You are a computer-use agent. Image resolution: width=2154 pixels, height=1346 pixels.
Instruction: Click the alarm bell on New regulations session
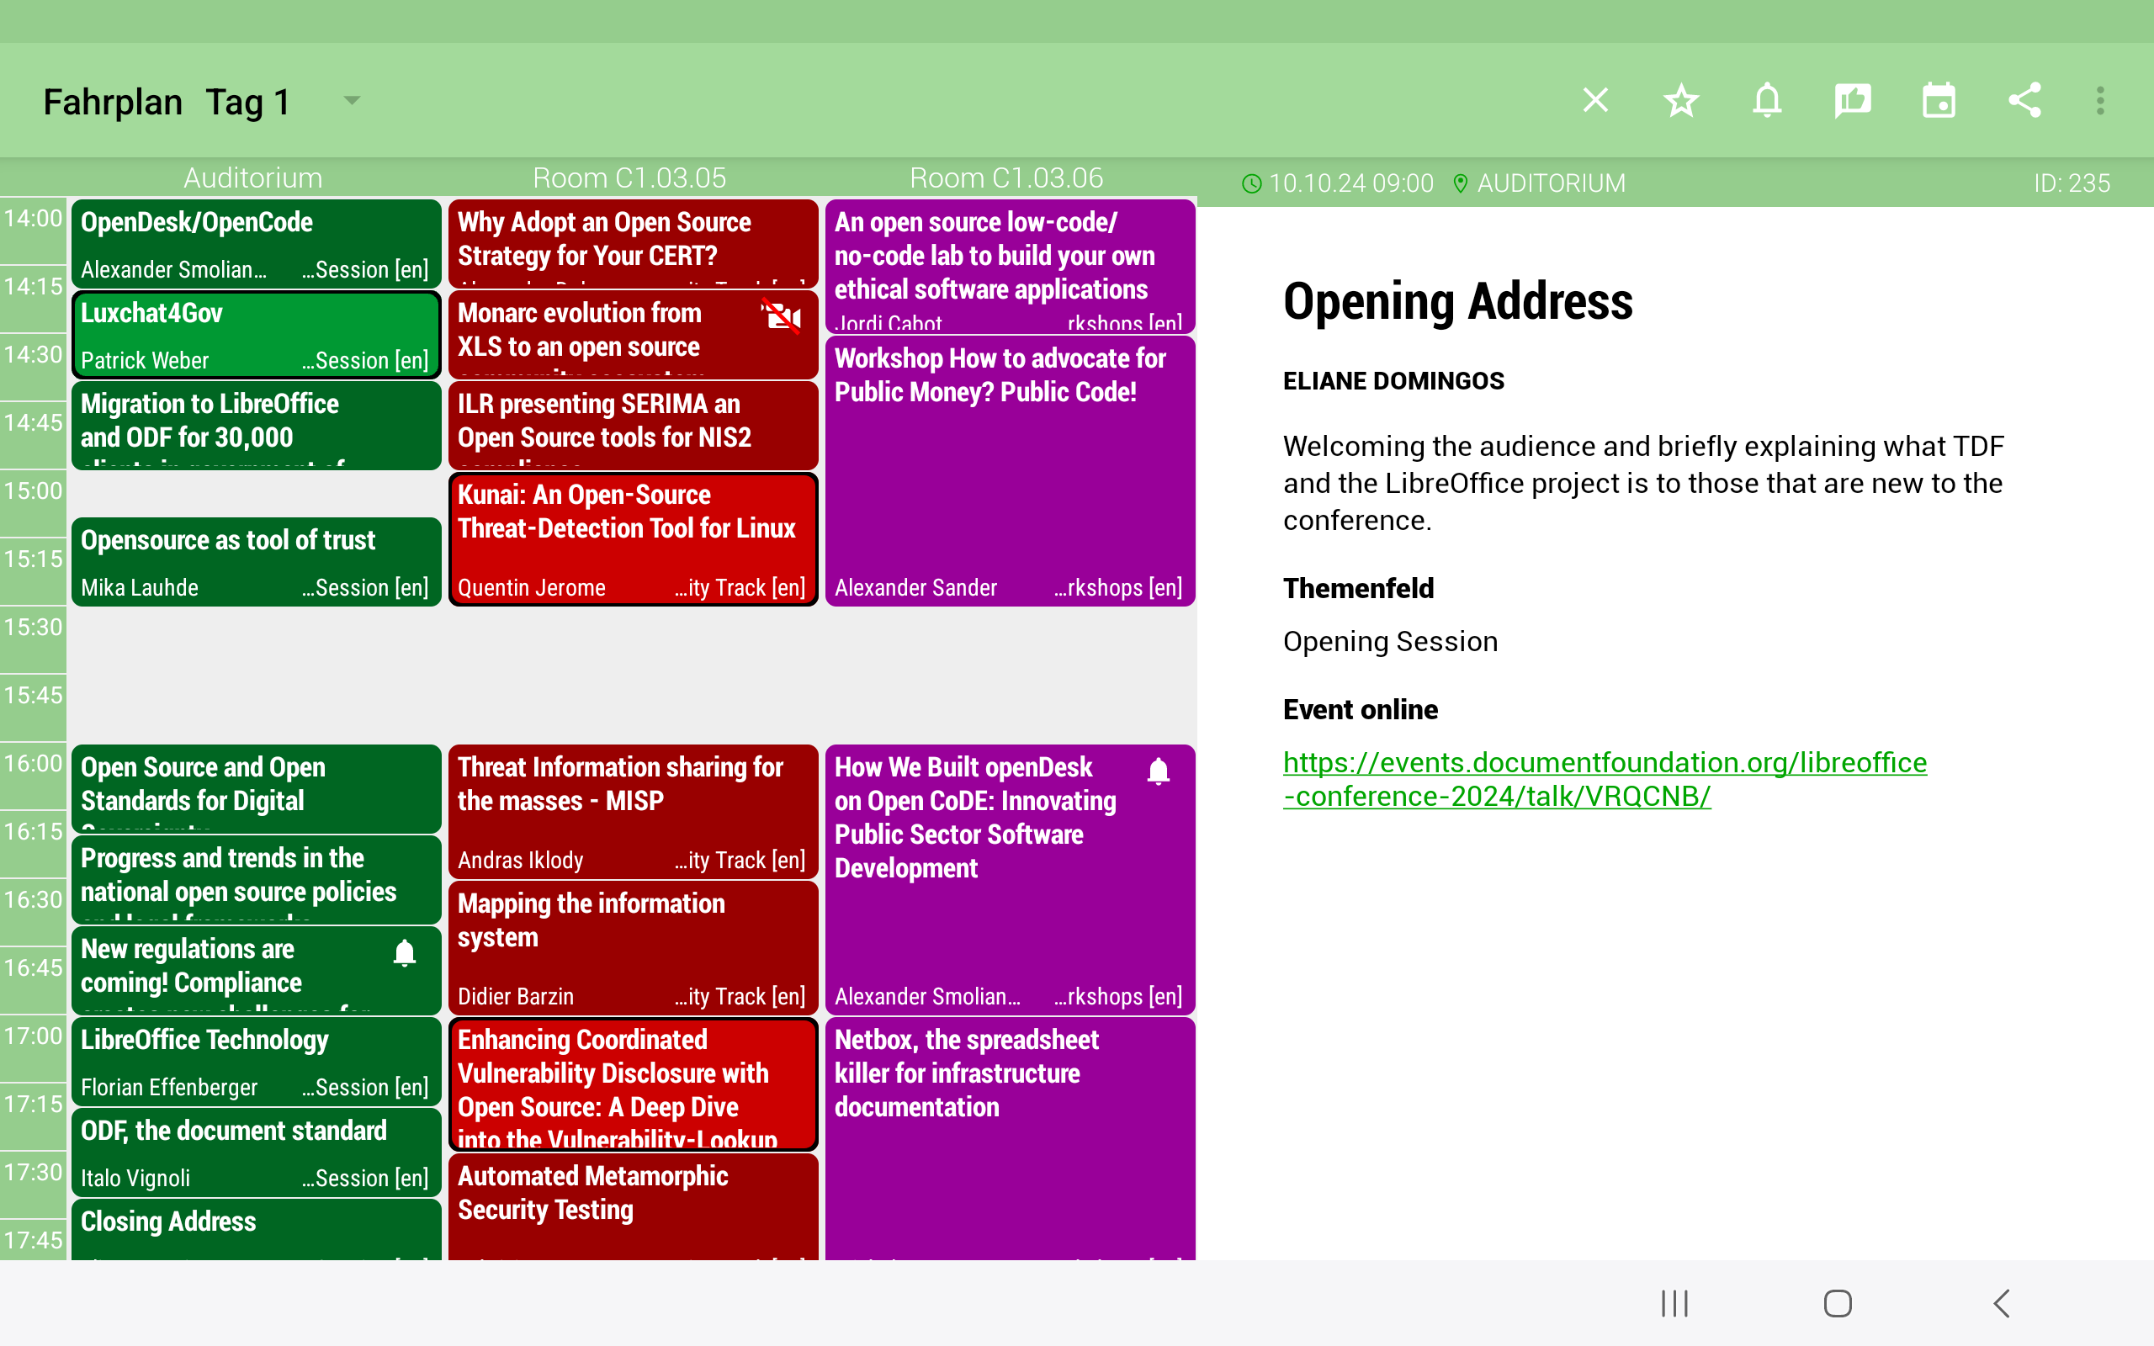(x=404, y=953)
